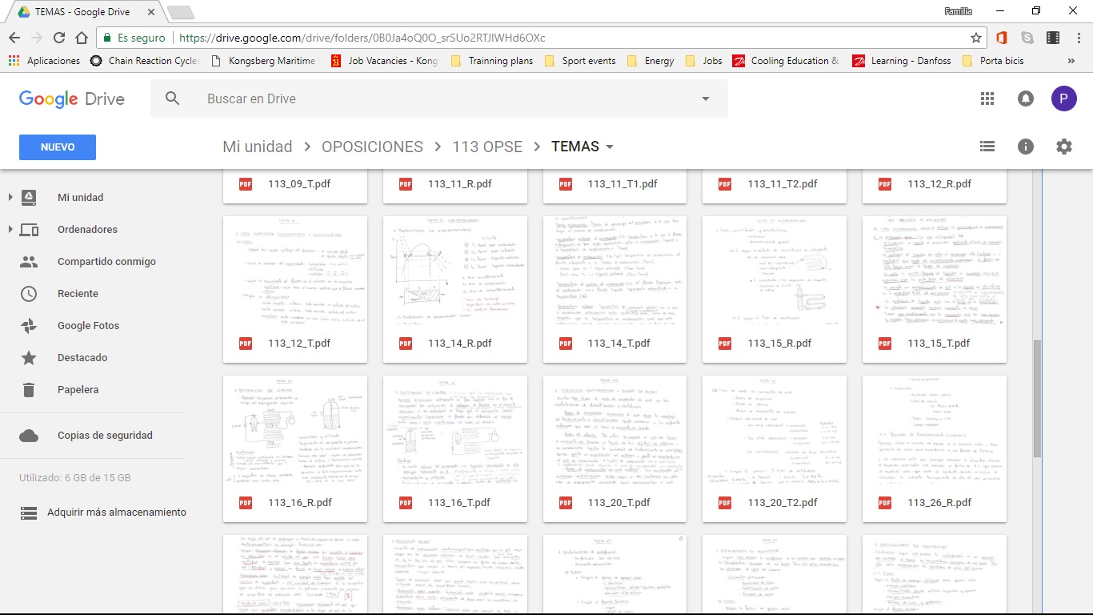The width and height of the screenshot is (1093, 615).
Task: Open the Learning - Danfoss bookmark
Action: pyautogui.click(x=903, y=61)
